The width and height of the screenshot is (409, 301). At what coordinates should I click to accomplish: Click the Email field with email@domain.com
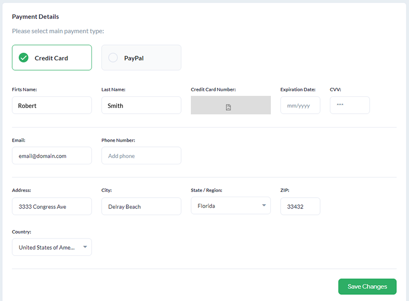tap(52, 156)
